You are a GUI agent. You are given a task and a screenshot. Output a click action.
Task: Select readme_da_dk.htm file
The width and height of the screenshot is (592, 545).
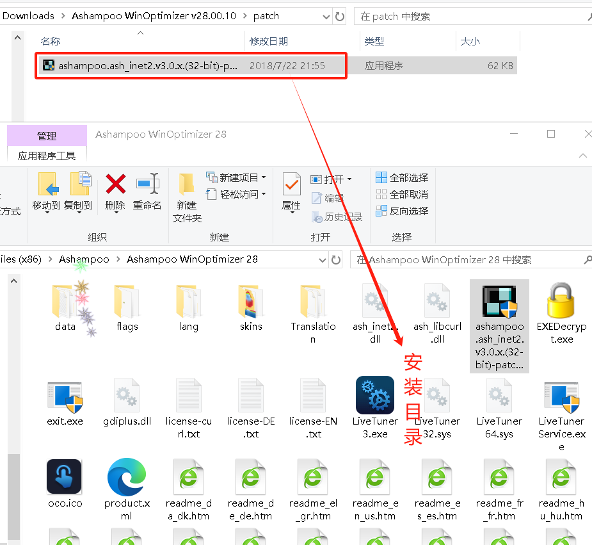coord(188,490)
